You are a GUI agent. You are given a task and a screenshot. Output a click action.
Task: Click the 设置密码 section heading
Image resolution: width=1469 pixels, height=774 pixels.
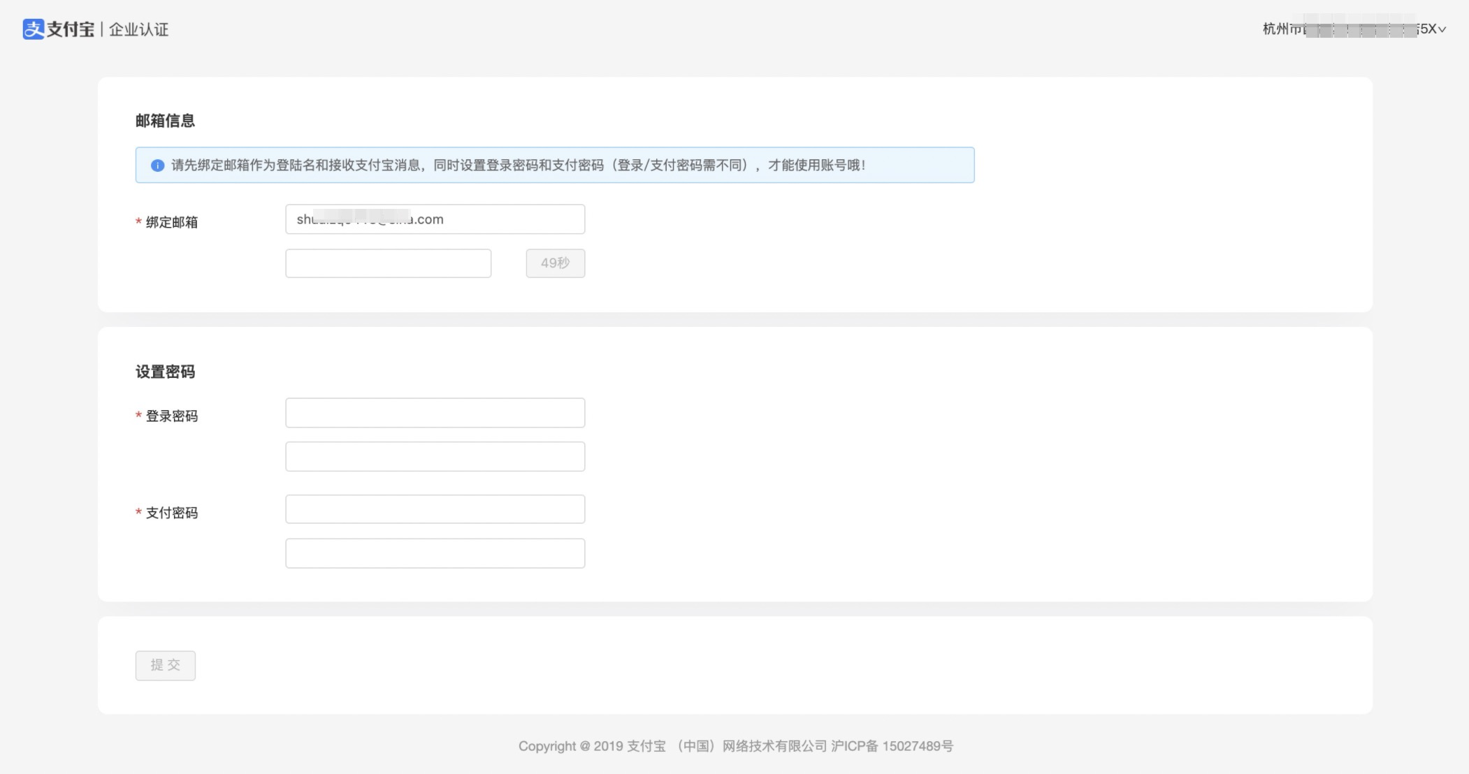click(165, 372)
